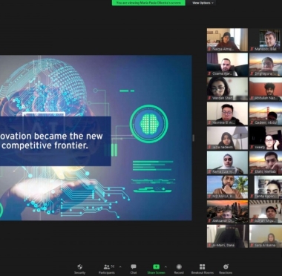The height and width of the screenshot is (276, 282).
Task: Click muted mic icon on Mansoor, Bilal tile
Action: pos(252,49)
